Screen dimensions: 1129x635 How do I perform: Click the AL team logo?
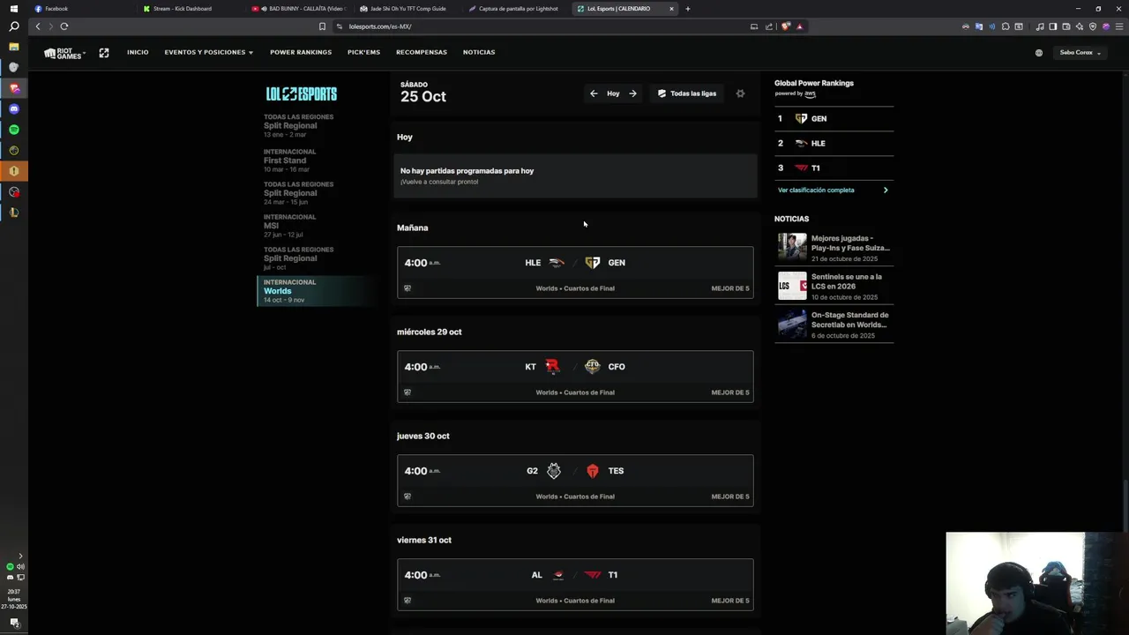click(557, 575)
